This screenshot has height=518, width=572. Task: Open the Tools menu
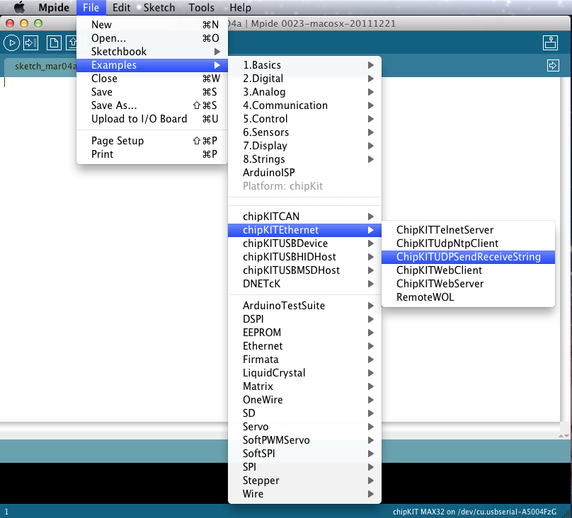201,7
